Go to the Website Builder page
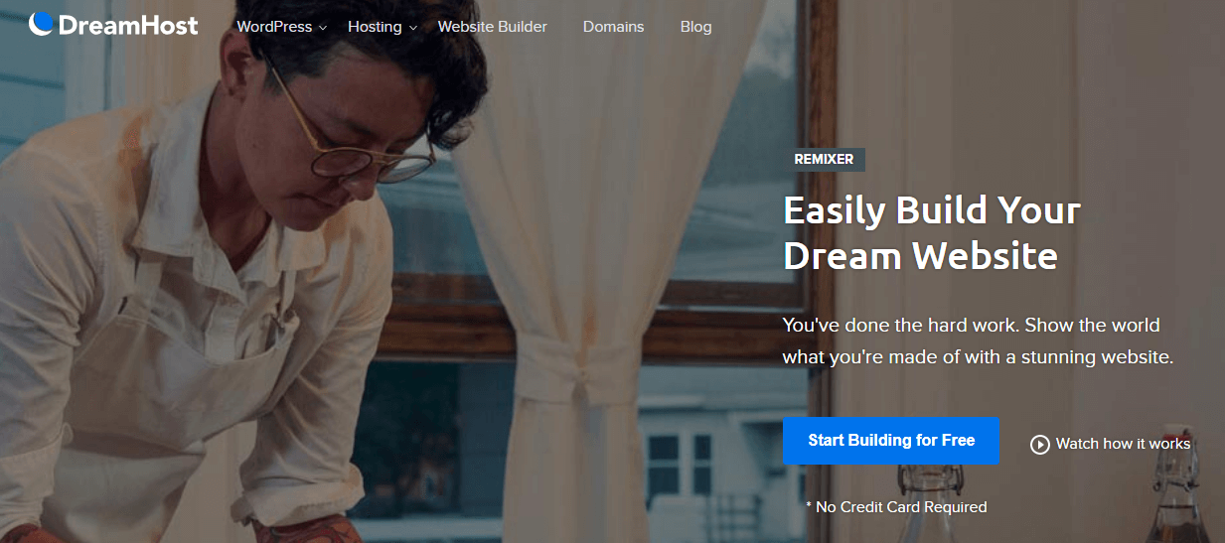 click(x=493, y=27)
